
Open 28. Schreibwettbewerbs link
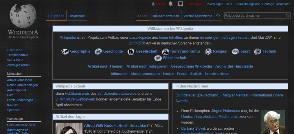[x=117, y=93]
